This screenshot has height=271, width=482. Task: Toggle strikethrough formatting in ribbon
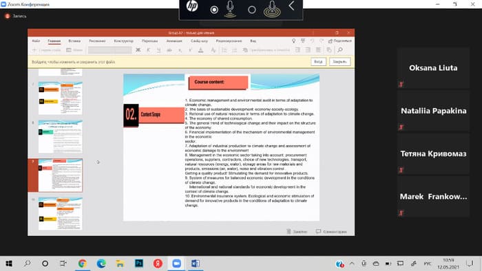169,50
